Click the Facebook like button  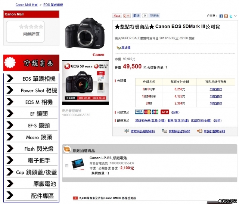[x=136, y=16]
